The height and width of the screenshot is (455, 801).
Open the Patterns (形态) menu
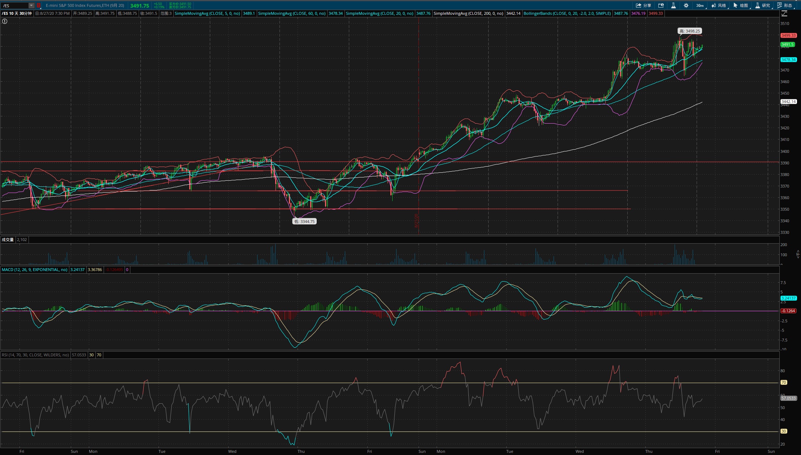click(784, 5)
